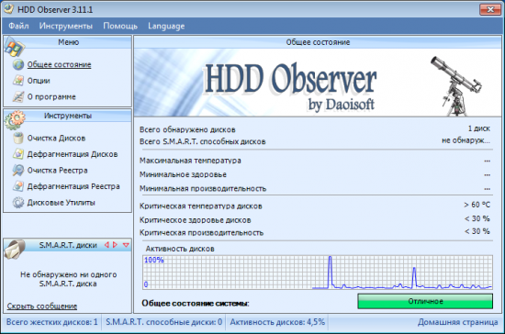Launch Очистка Дисков tool
505x334 pixels.
point(56,138)
